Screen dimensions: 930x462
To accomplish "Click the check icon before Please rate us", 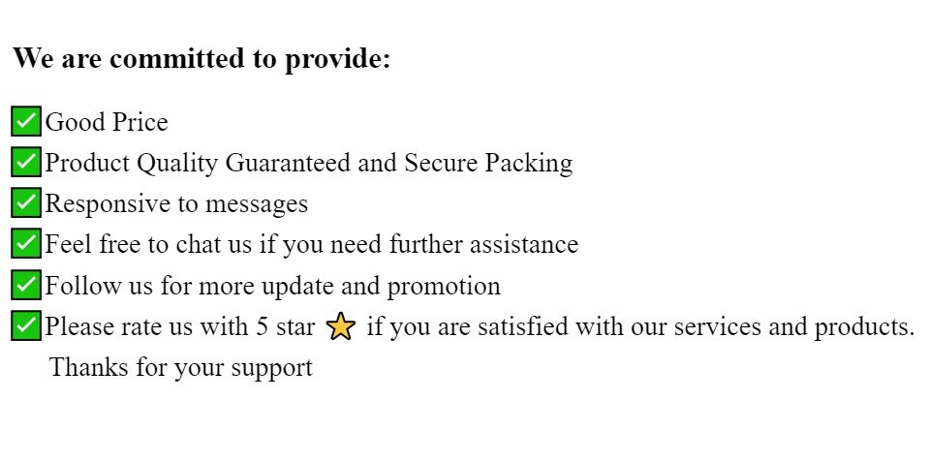I will pyautogui.click(x=26, y=326).
